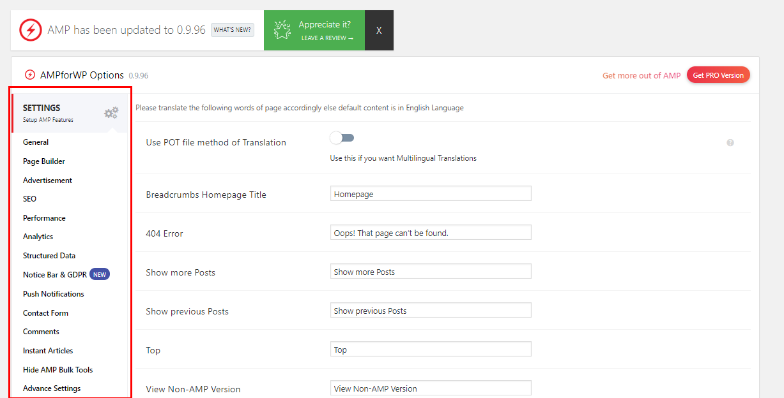This screenshot has width=784, height=398.
Task: Click the AMPforWP Options lightning icon
Action: (x=30, y=75)
